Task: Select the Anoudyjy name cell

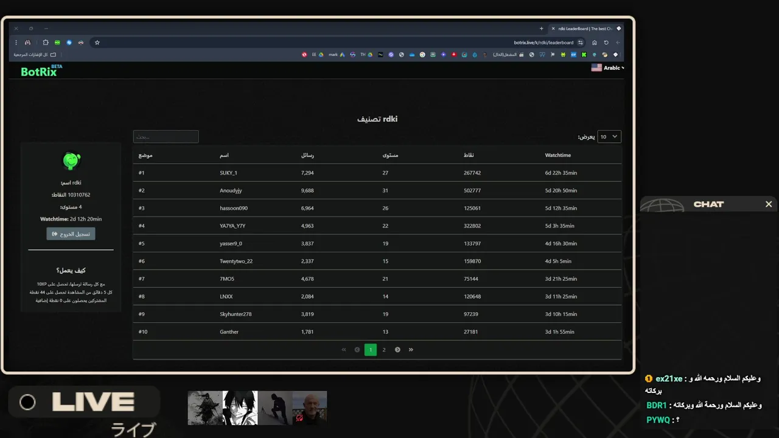Action: point(231,190)
